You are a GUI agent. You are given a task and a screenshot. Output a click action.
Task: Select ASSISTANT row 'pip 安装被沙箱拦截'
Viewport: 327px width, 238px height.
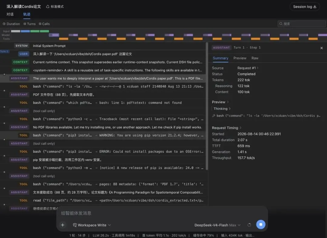103,160
